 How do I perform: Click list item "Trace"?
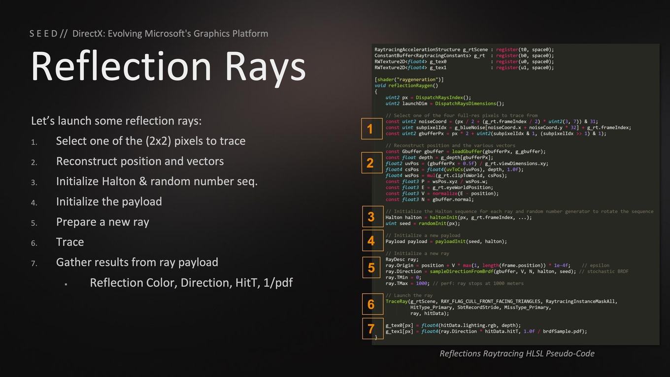tap(70, 242)
